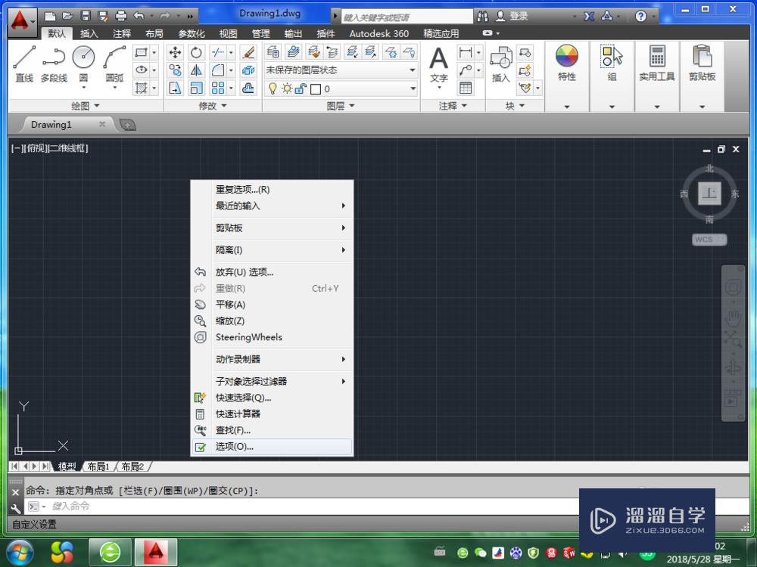The height and width of the screenshot is (567, 757).
Task: Activate the Circle (圆) tool
Action: 83,57
